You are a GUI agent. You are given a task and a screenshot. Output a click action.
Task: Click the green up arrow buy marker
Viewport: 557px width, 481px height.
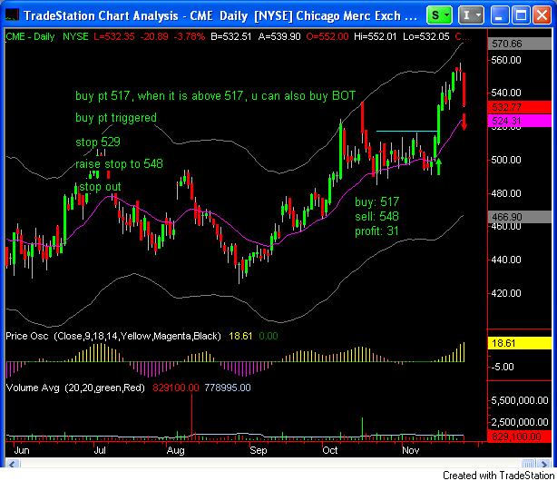[439, 166]
